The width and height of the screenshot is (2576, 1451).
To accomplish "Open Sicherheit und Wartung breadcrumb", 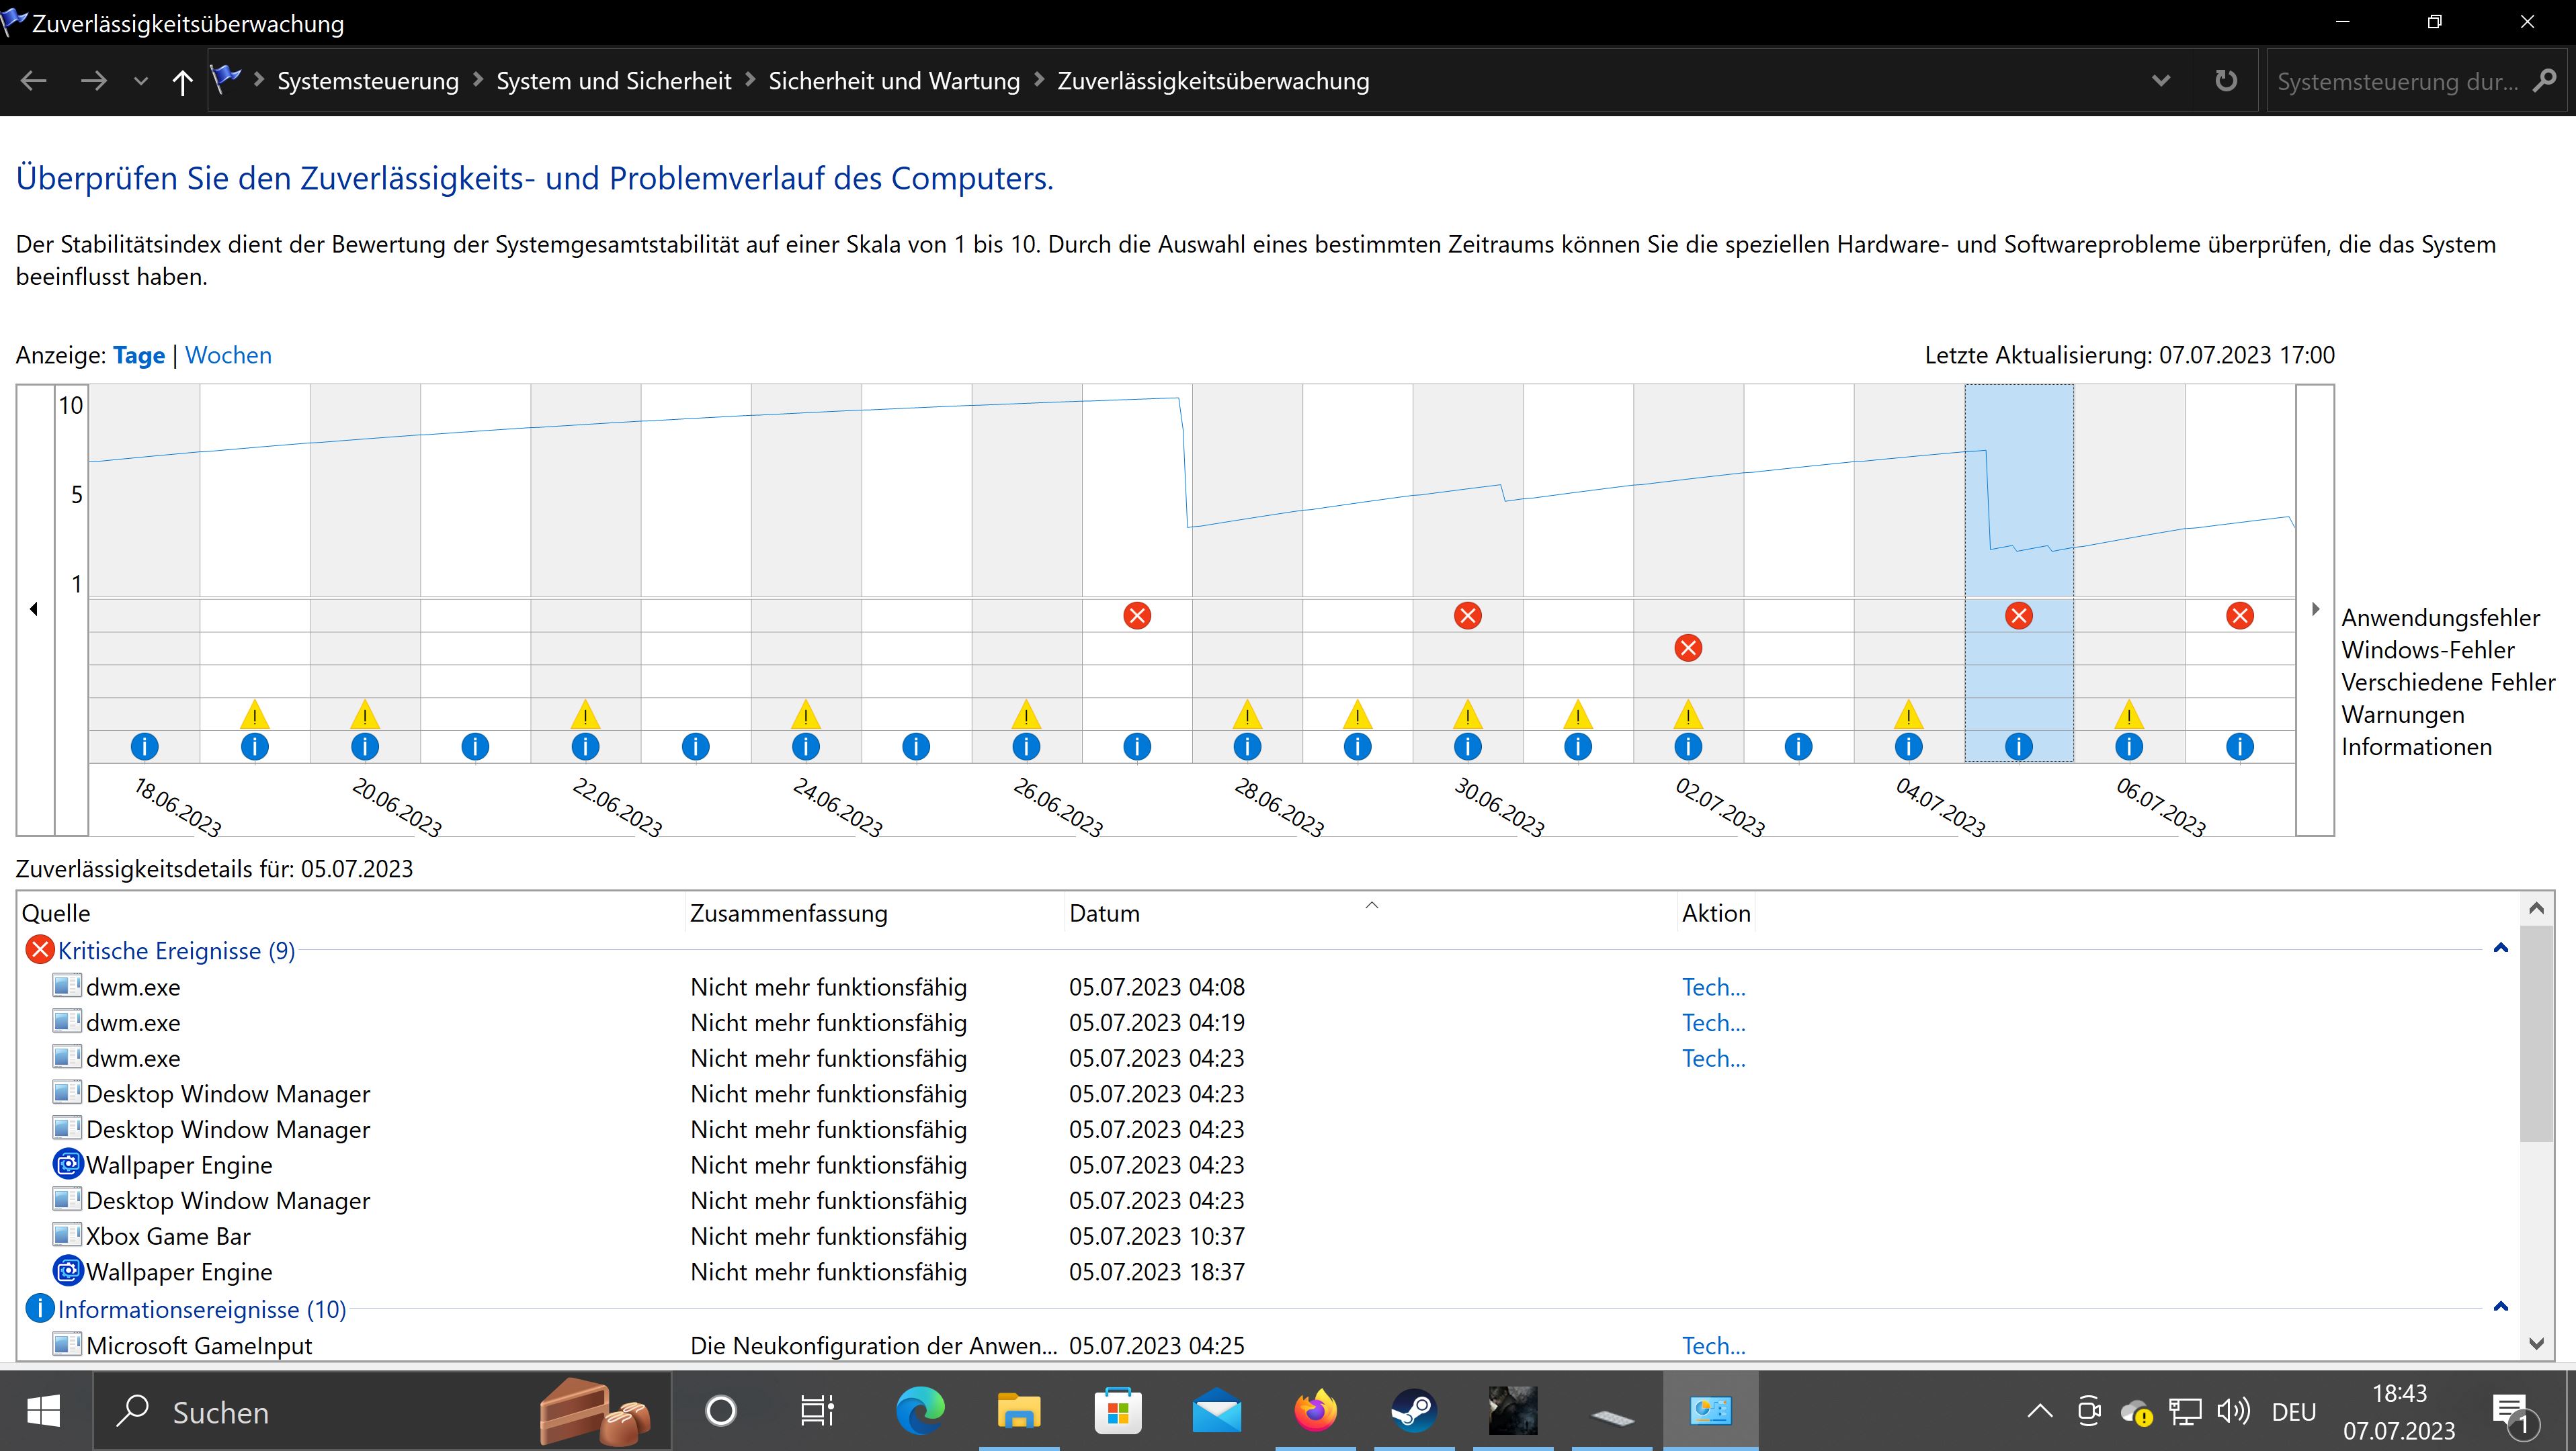I will (893, 81).
